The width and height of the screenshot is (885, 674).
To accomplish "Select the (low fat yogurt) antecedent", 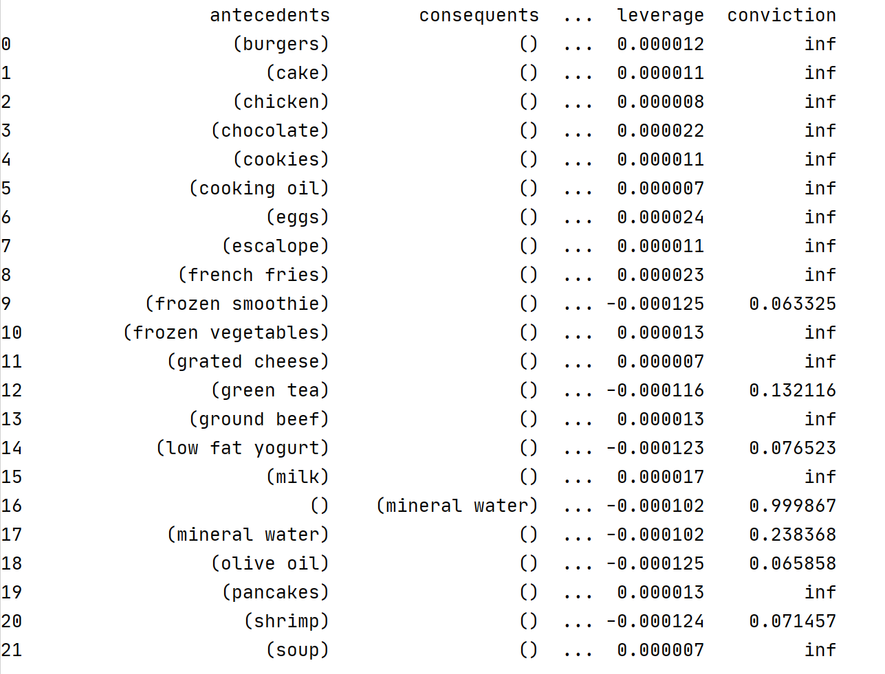I will tap(242, 448).
